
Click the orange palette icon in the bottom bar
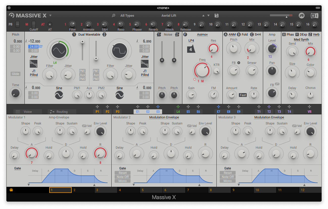[x=11, y=190]
